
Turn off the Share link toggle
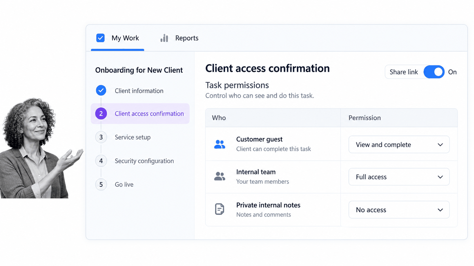point(434,72)
